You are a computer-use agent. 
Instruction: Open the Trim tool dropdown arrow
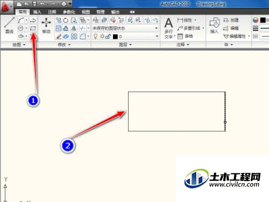click(x=88, y=28)
